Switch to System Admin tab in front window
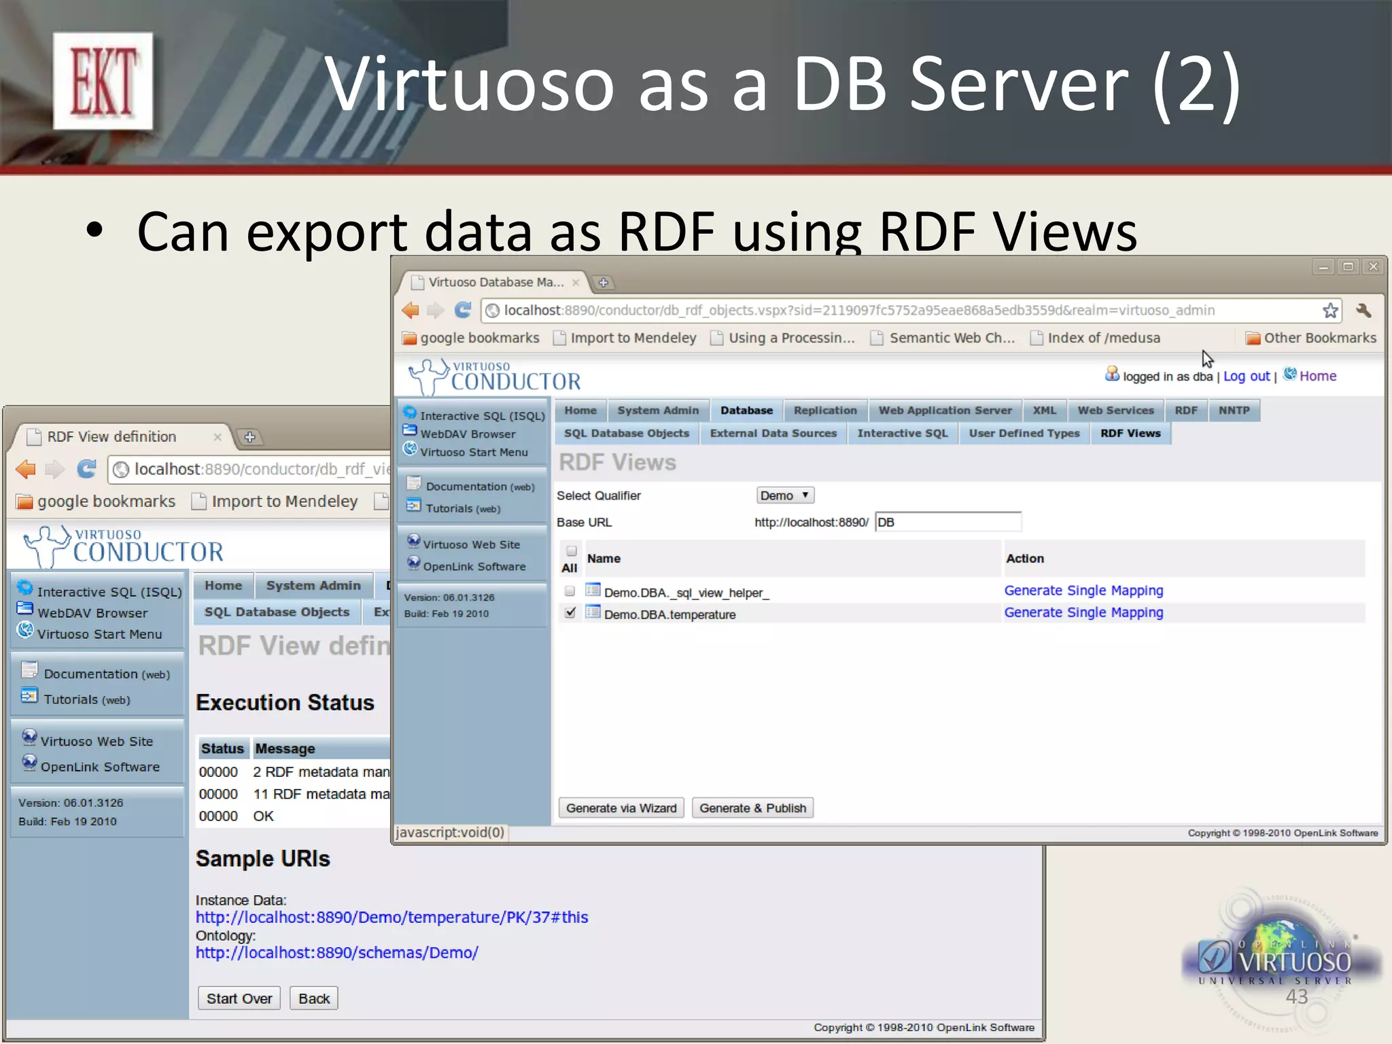 [x=658, y=411]
